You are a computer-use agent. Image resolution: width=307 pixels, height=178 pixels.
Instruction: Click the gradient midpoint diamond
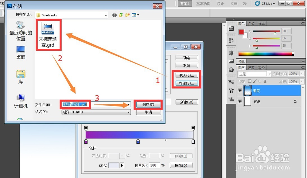coord(166,140)
